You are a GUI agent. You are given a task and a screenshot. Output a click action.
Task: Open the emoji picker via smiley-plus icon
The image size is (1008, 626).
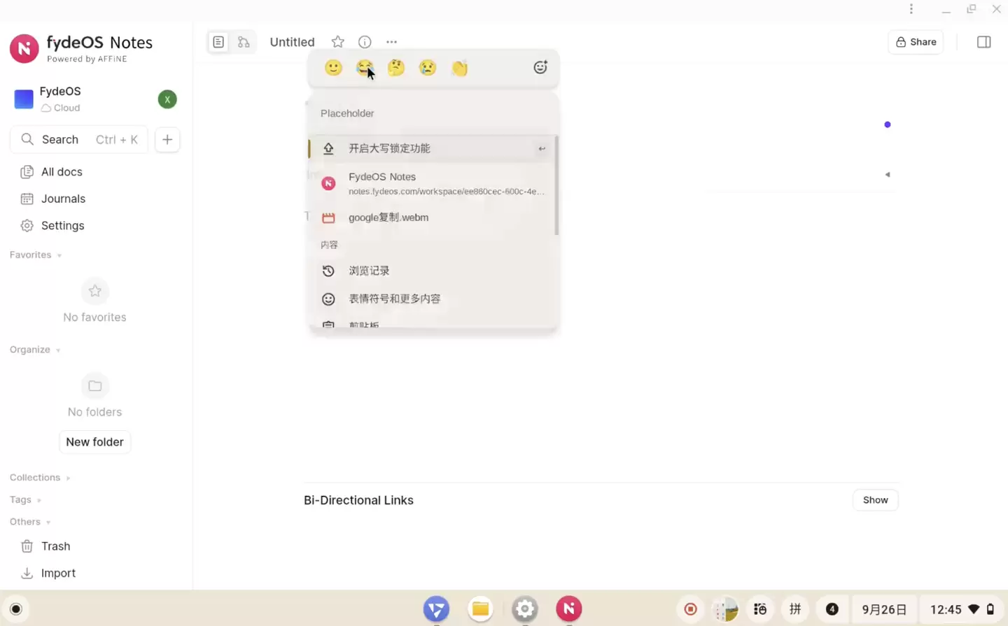(540, 67)
